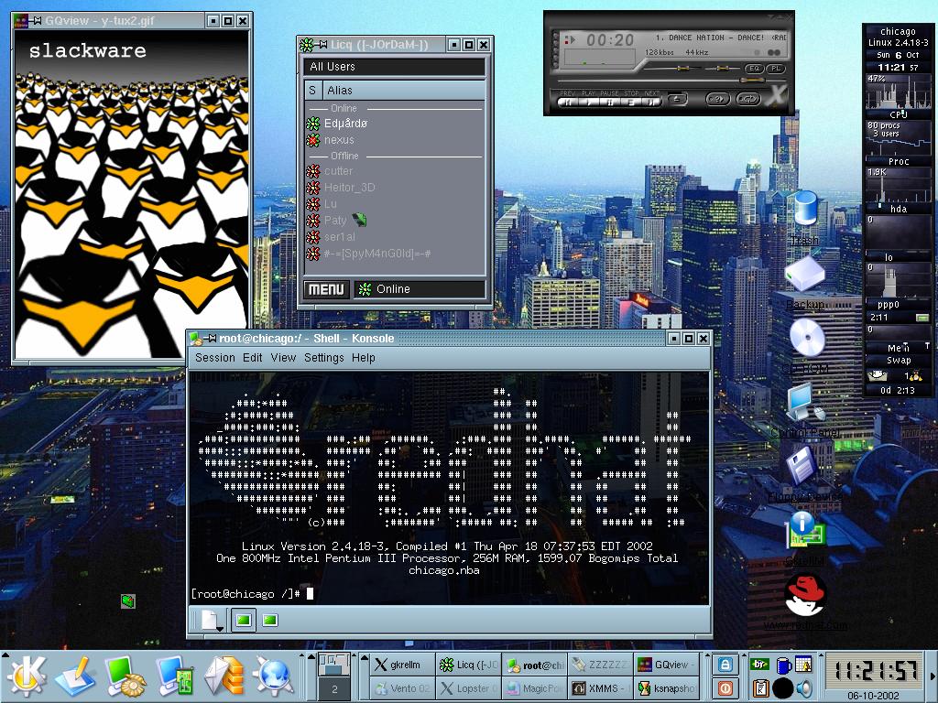
Task: Switch to gkrellm taskbar button
Action: 401,665
